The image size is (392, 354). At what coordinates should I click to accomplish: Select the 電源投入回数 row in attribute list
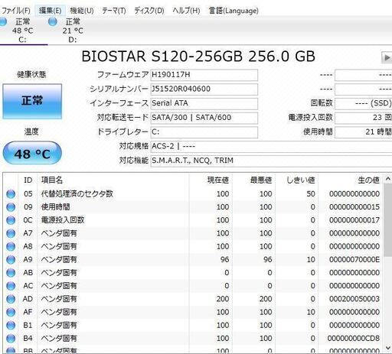pos(193,220)
